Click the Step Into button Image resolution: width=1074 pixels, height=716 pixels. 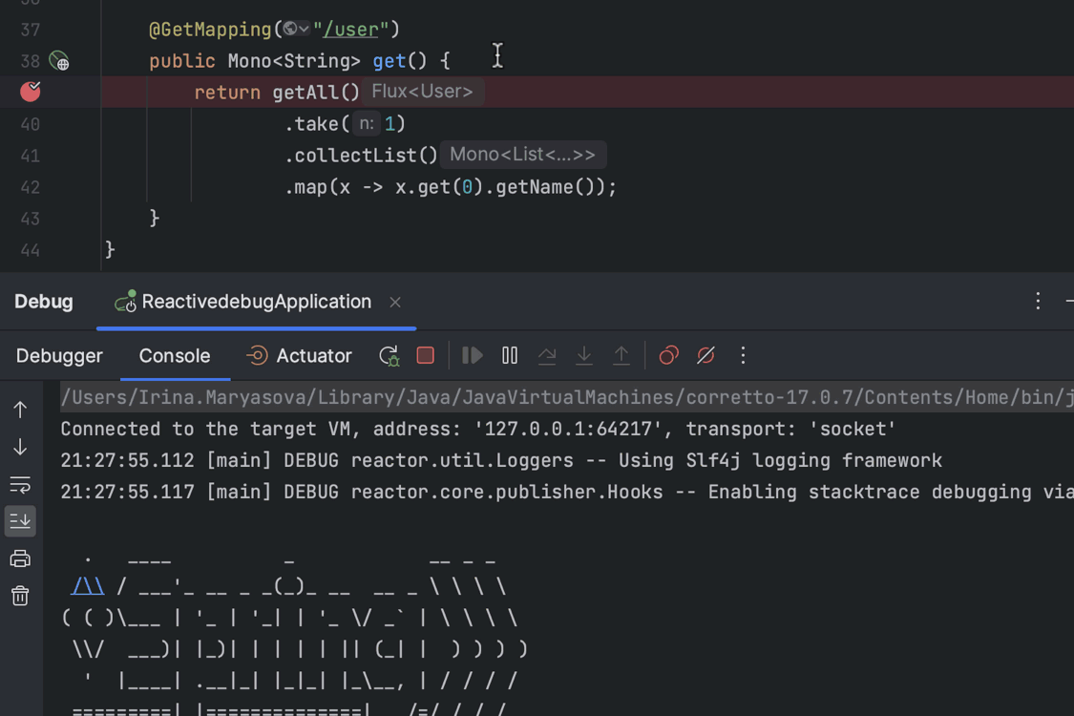pyautogui.click(x=583, y=355)
